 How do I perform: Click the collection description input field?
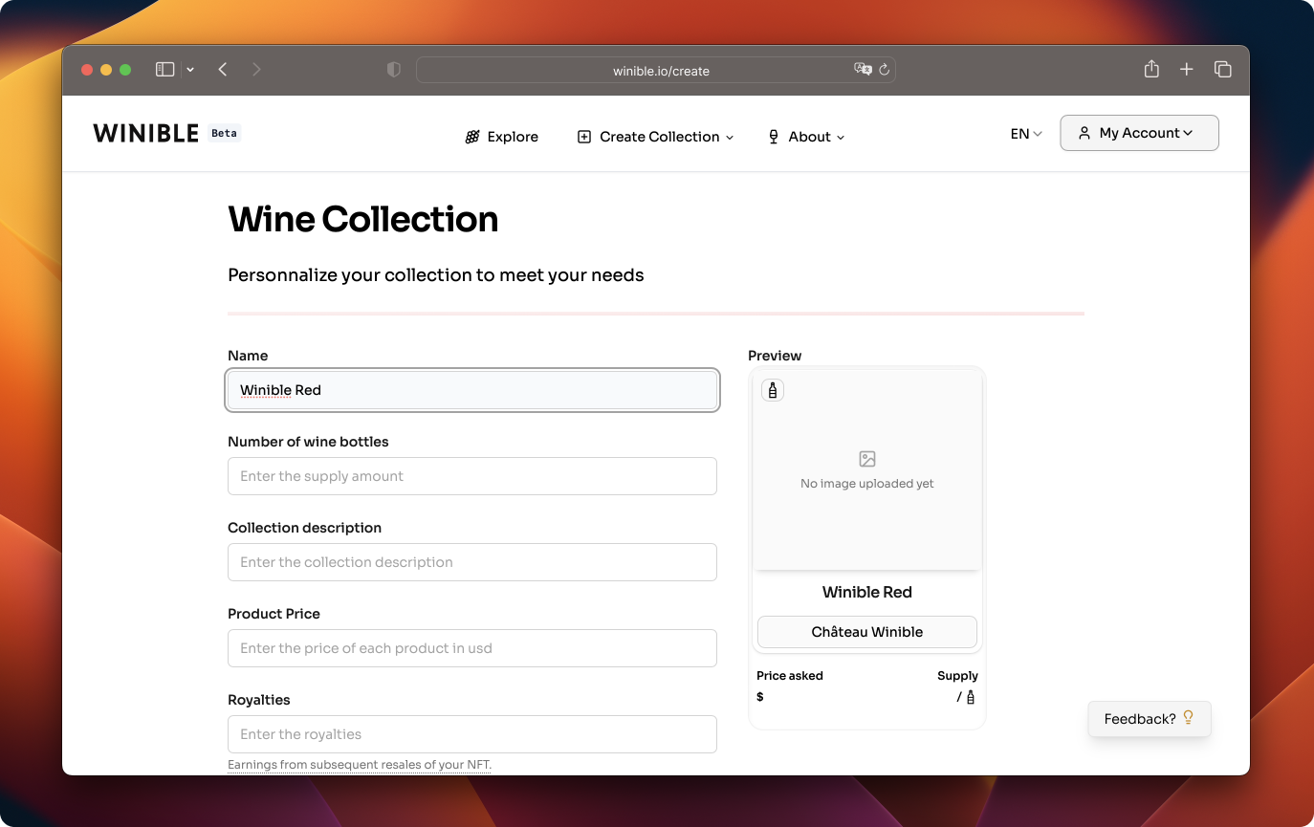pyautogui.click(x=472, y=562)
